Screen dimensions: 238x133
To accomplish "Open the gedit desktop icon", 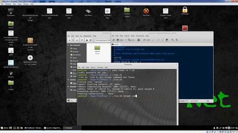I will pyautogui.click(x=11, y=52).
